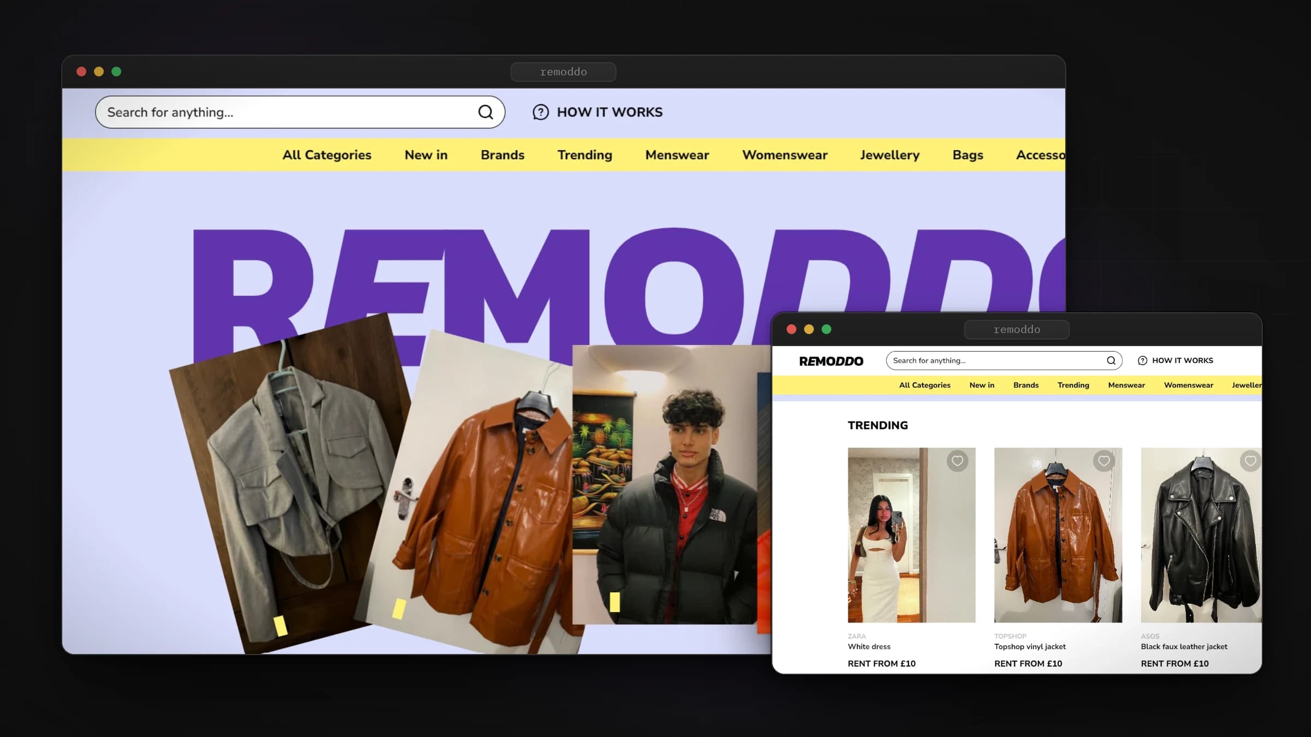Image resolution: width=1311 pixels, height=737 pixels.
Task: Open Menswear in large window nav
Action: (677, 155)
